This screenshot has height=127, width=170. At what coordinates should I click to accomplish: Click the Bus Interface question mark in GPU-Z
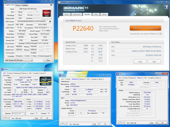pyautogui.click(x=51, y=28)
